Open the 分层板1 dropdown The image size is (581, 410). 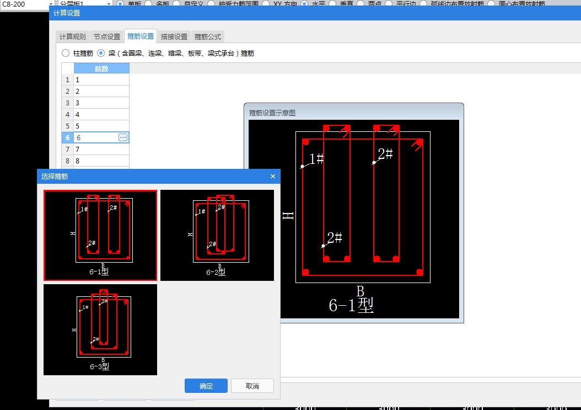(x=109, y=4)
